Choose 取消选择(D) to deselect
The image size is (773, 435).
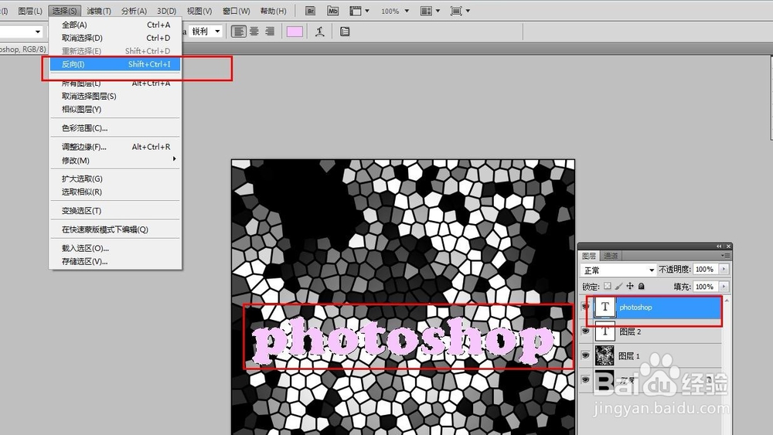click(x=115, y=38)
